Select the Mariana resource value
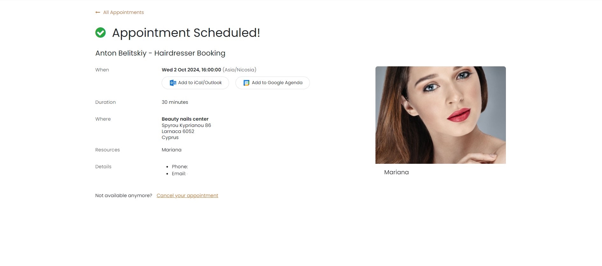This screenshot has height=266, width=602. [x=171, y=150]
